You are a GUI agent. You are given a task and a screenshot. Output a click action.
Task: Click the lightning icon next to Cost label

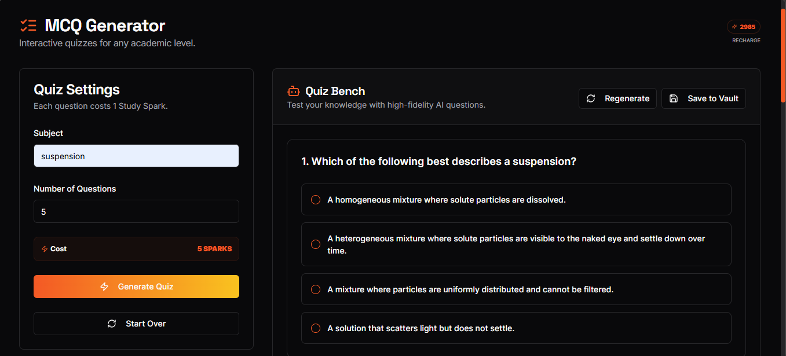pyautogui.click(x=45, y=248)
